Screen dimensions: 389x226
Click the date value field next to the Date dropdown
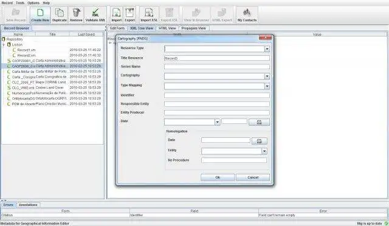coord(235,122)
